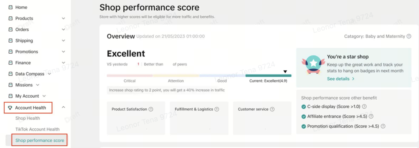Click the help icon next to Affiliate entrance

pyautogui.click(x=371, y=116)
